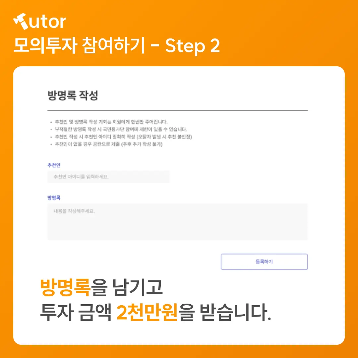Select the '모의투자 참여하기' title text
This screenshot has width=358, height=358.
click(79, 45)
